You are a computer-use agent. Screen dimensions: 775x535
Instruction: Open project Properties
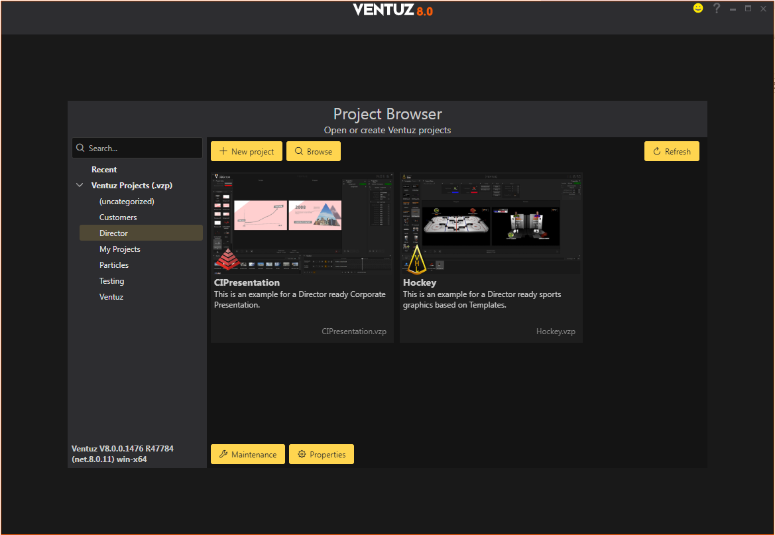pos(321,454)
